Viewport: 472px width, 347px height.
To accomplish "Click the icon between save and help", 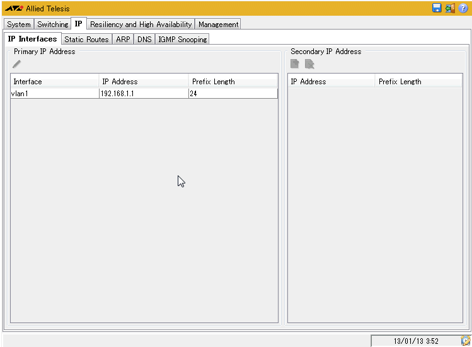I will pyautogui.click(x=450, y=8).
